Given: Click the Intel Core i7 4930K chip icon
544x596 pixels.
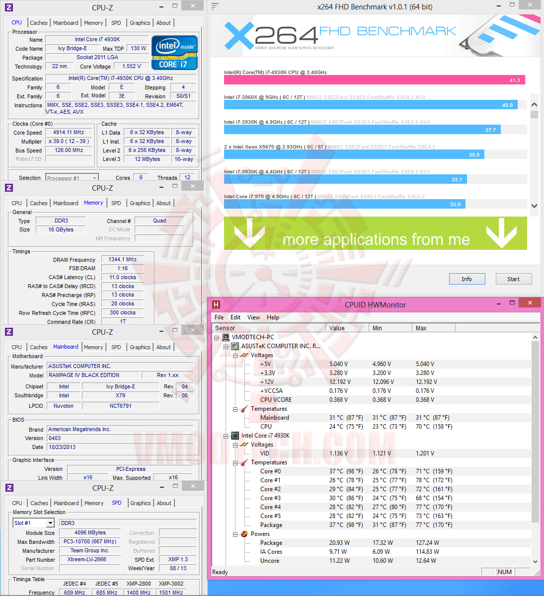Looking at the screenshot, I should coord(235,436).
